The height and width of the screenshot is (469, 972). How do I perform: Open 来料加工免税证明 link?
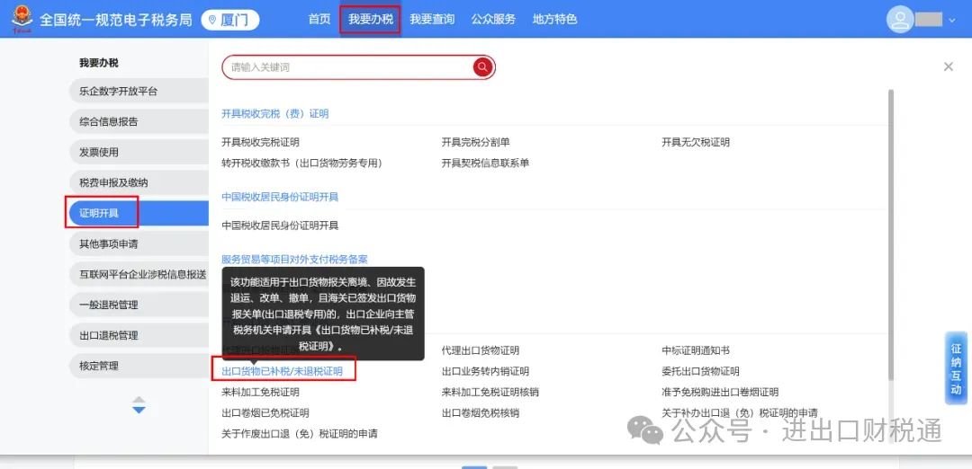(260, 393)
